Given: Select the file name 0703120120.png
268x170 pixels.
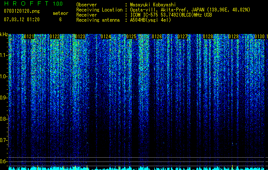Looking at the screenshot, I should 22,11.
